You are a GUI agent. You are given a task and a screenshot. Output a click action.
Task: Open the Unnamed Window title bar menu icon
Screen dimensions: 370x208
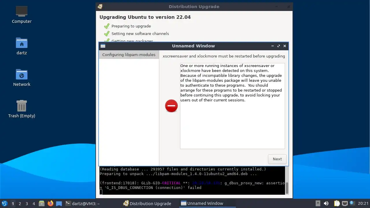click(x=103, y=46)
